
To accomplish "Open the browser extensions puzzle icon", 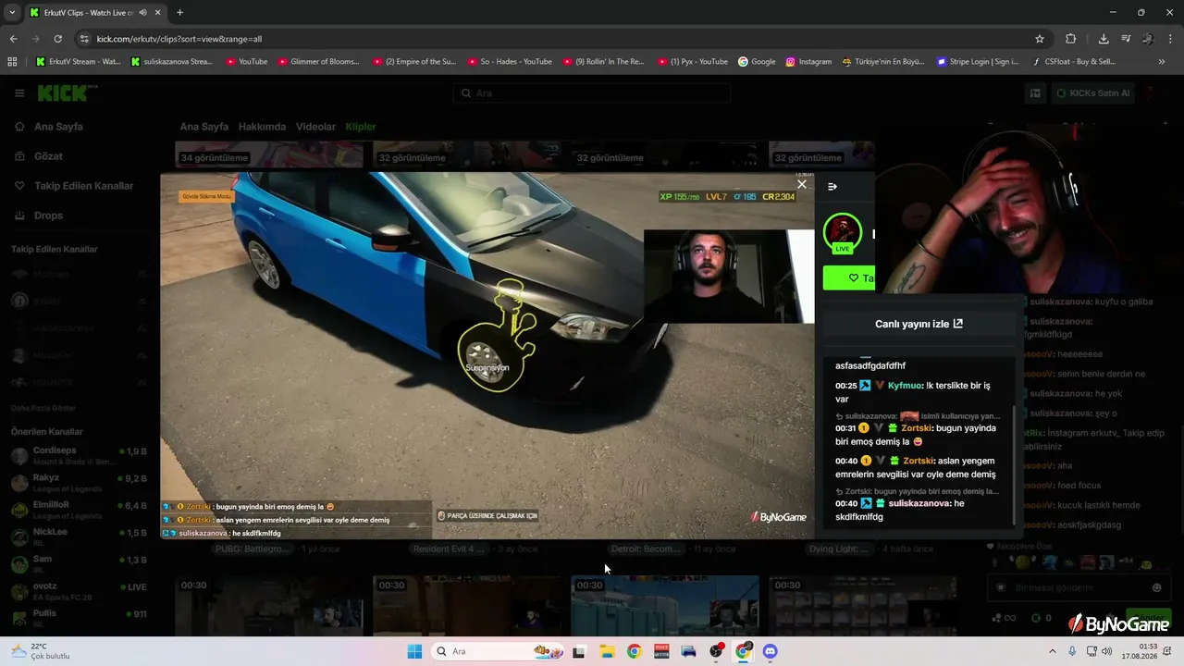I will 1071,39.
